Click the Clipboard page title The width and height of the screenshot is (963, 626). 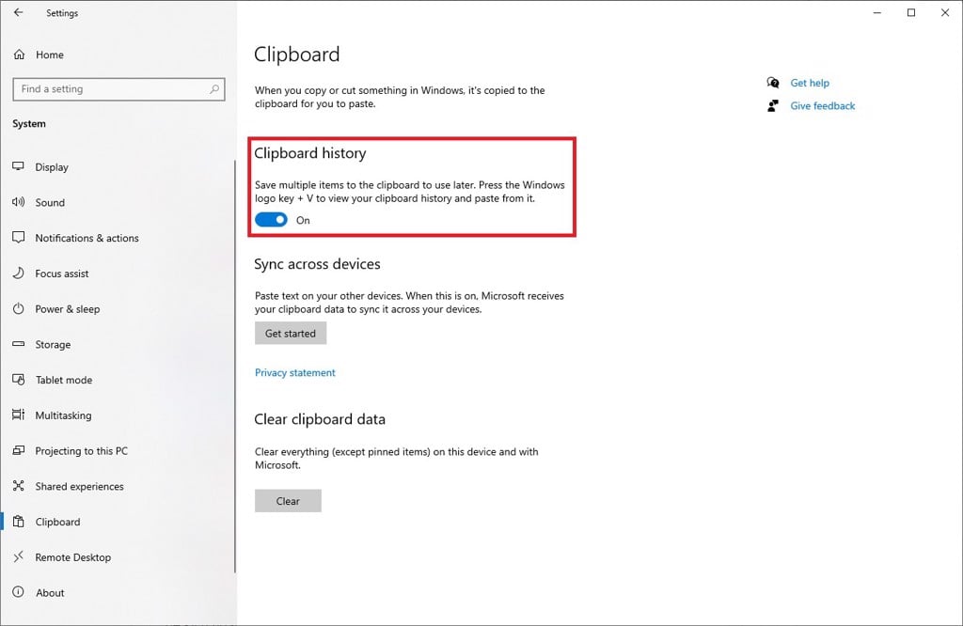296,54
